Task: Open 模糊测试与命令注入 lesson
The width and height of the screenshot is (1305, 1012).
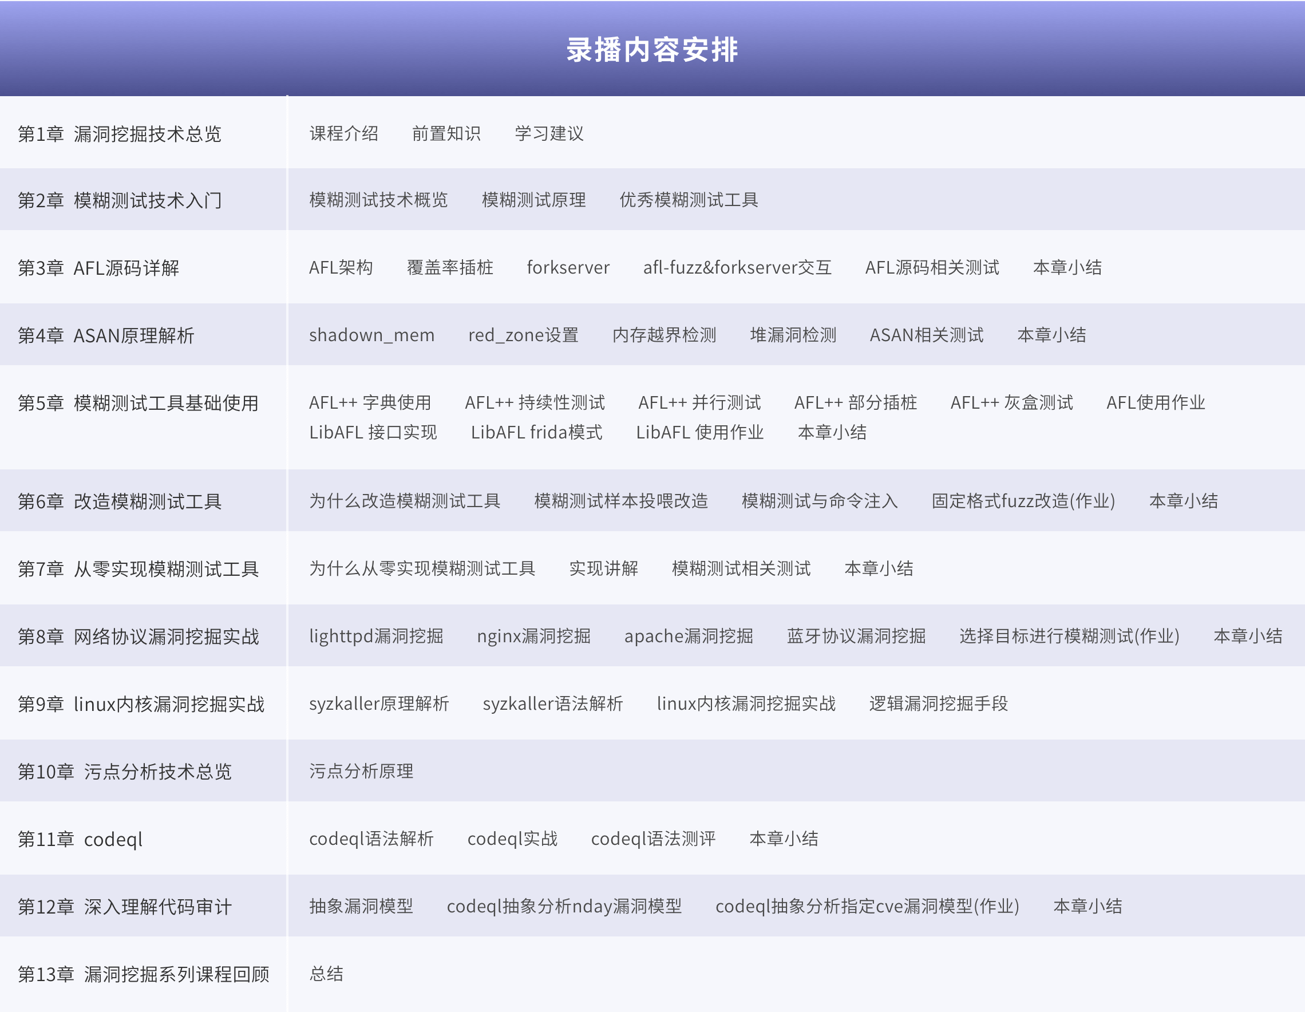Action: [819, 501]
